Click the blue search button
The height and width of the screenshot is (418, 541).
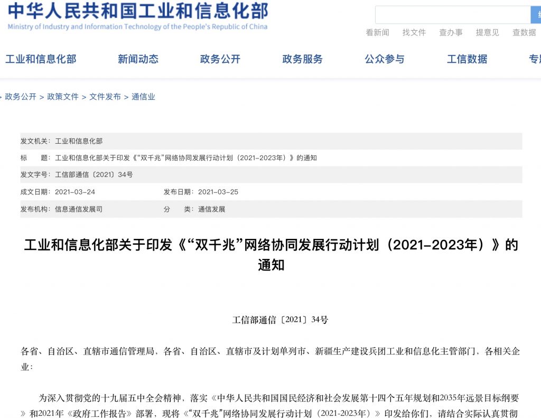(536, 15)
